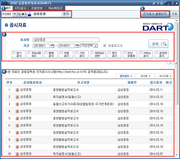Check the 펀드공시 filter
This screenshot has width=180, height=159.
pyautogui.click(x=110, y=53)
